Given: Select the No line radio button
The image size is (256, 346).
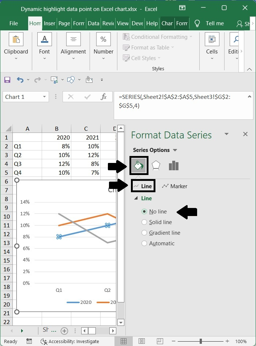Looking at the screenshot, I should pyautogui.click(x=144, y=211).
